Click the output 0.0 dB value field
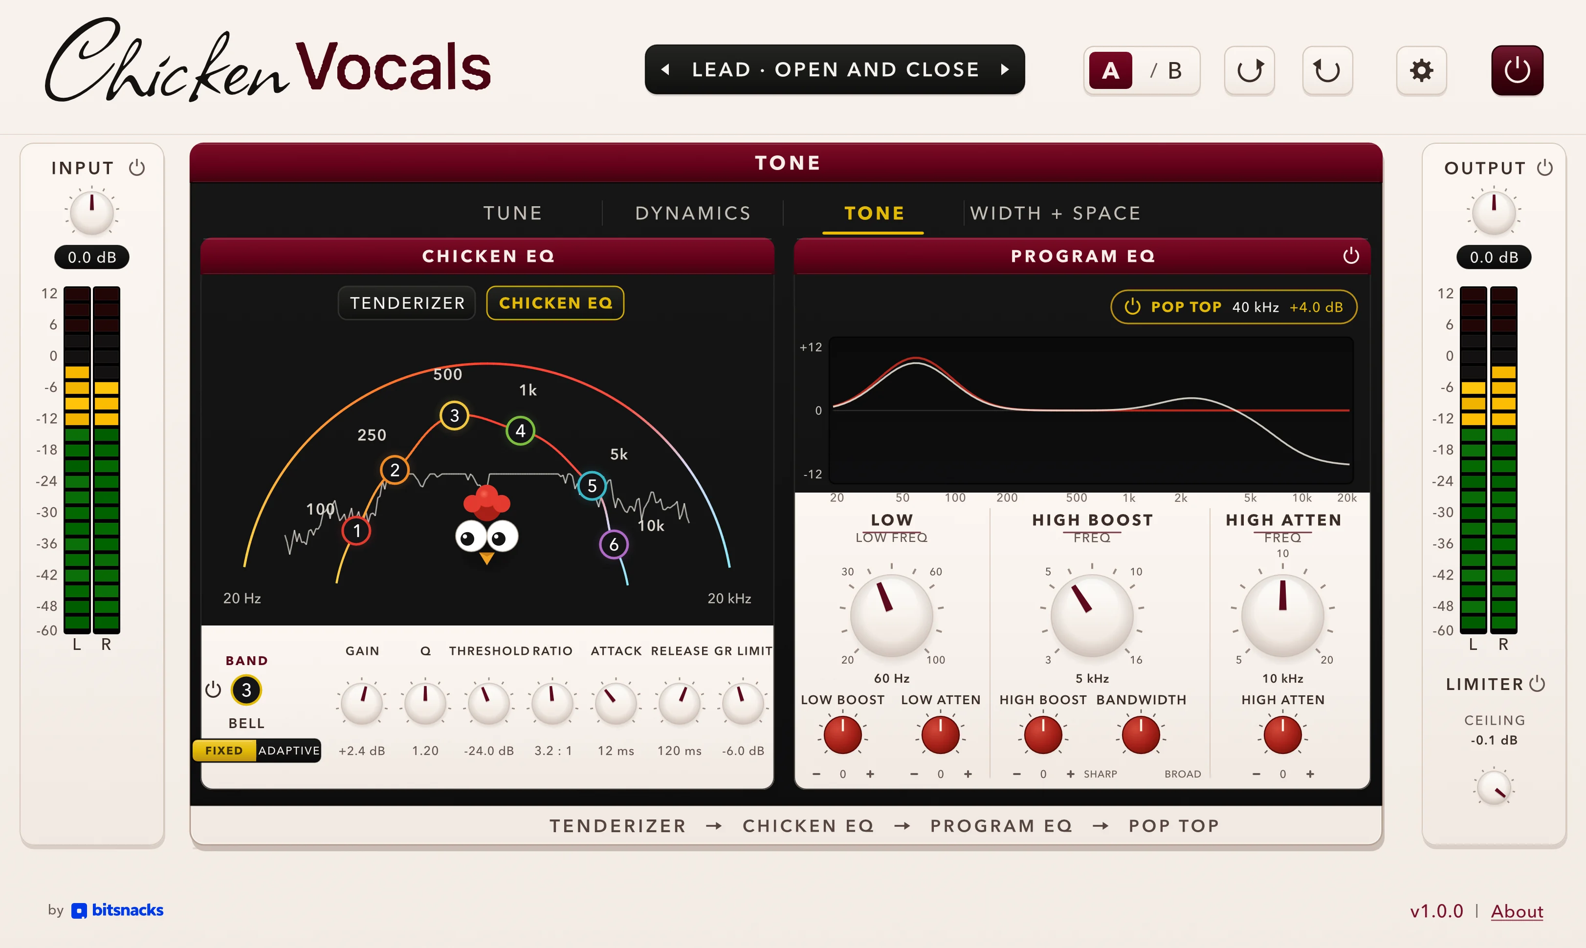Image resolution: width=1586 pixels, height=948 pixels. point(1494,258)
